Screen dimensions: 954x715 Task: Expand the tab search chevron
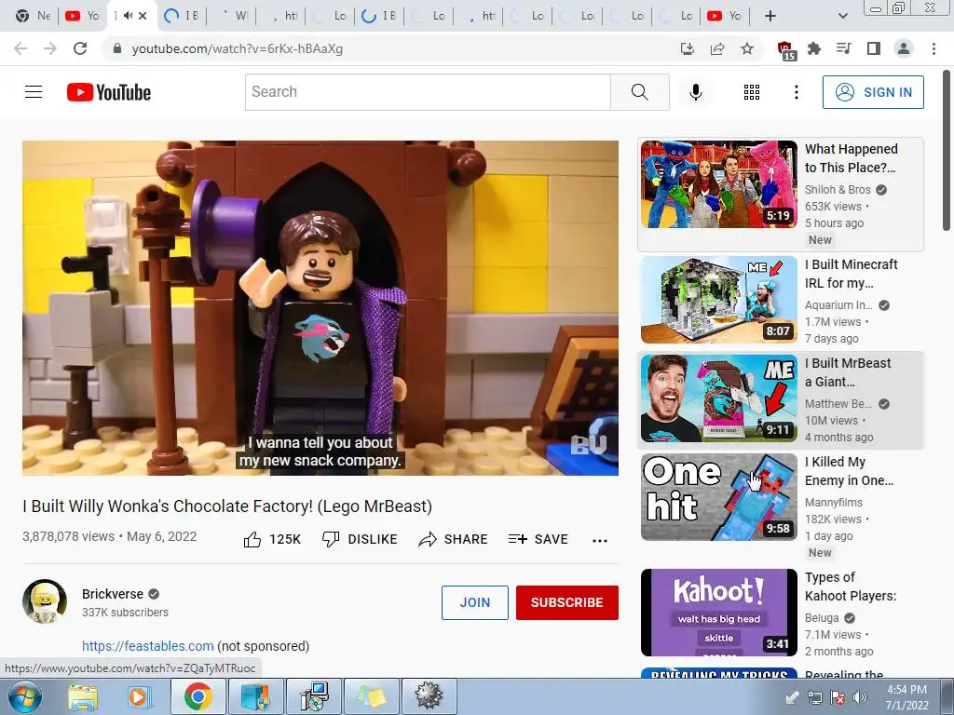click(x=842, y=16)
